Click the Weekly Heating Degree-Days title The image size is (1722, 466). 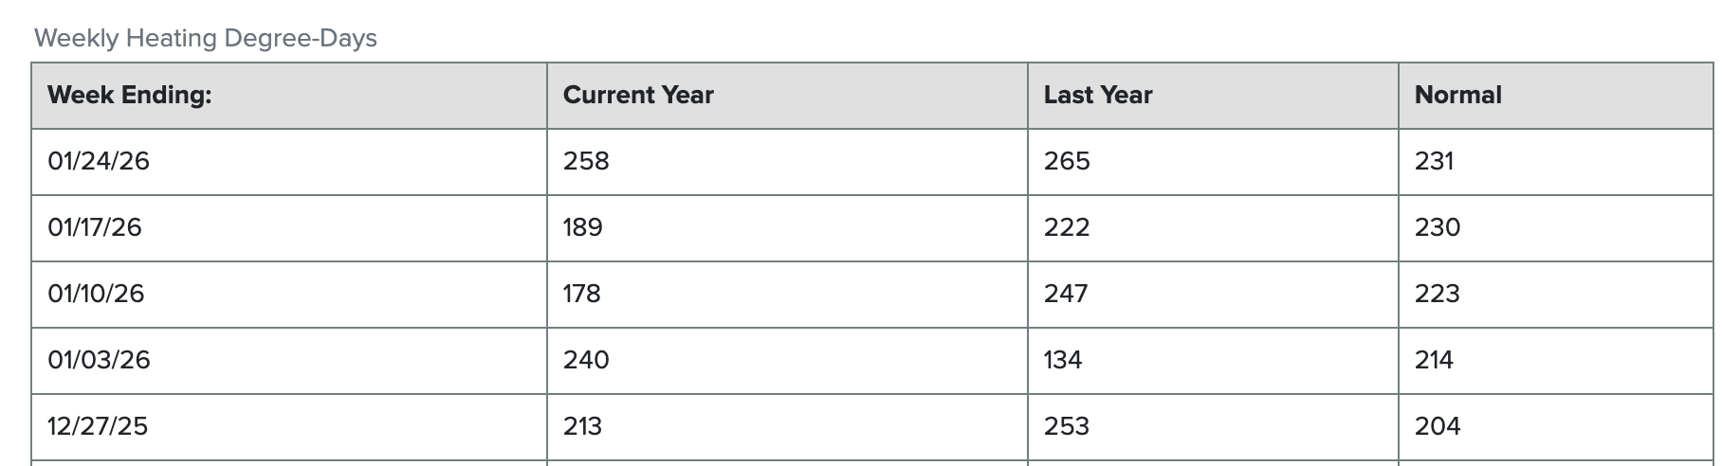[206, 39]
